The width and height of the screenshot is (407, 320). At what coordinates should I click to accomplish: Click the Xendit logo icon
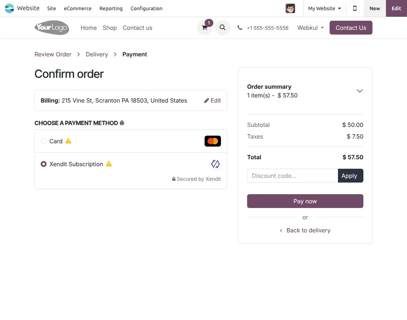click(215, 164)
